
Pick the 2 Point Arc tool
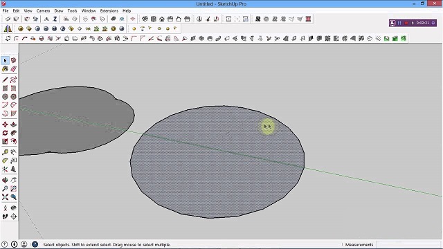[13, 105]
